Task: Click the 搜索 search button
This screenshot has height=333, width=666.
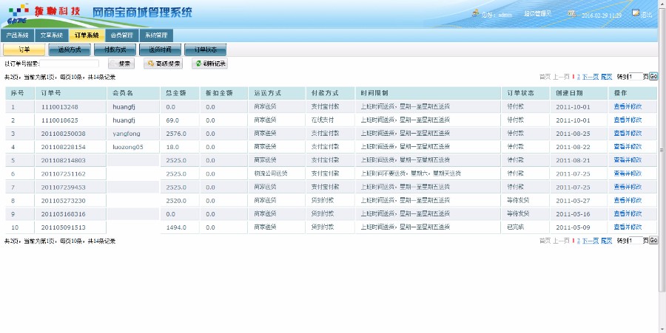Action: 121,63
